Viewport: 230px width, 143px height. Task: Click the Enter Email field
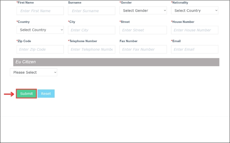[194, 49]
